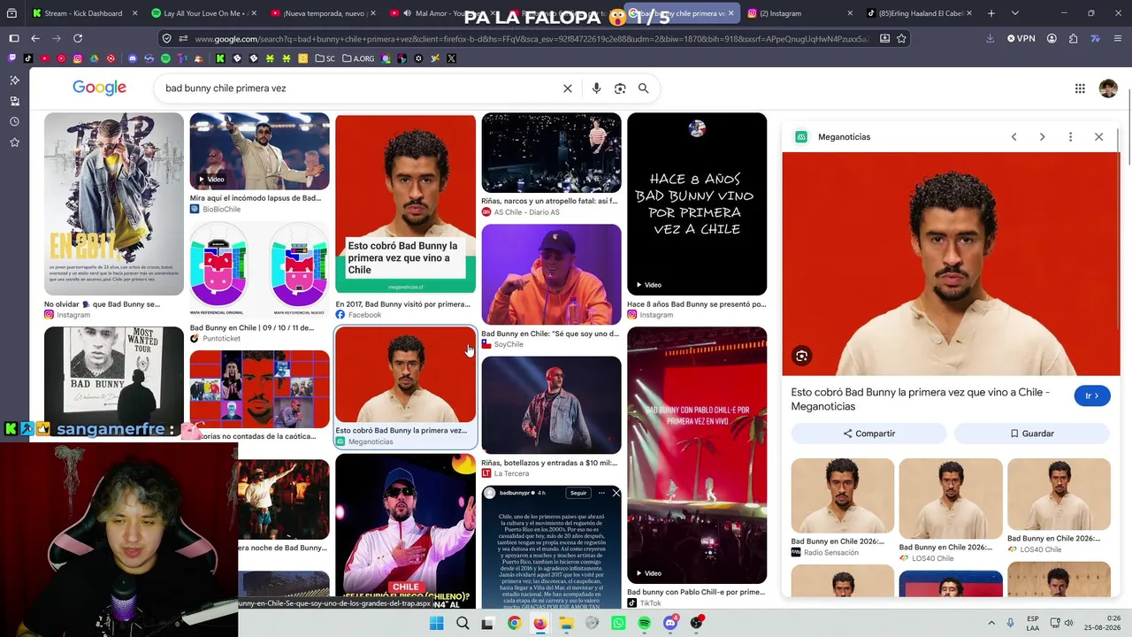Screen dimensions: 1132x637
Task: Bookmark this page with the star icon
Action: tap(901, 38)
